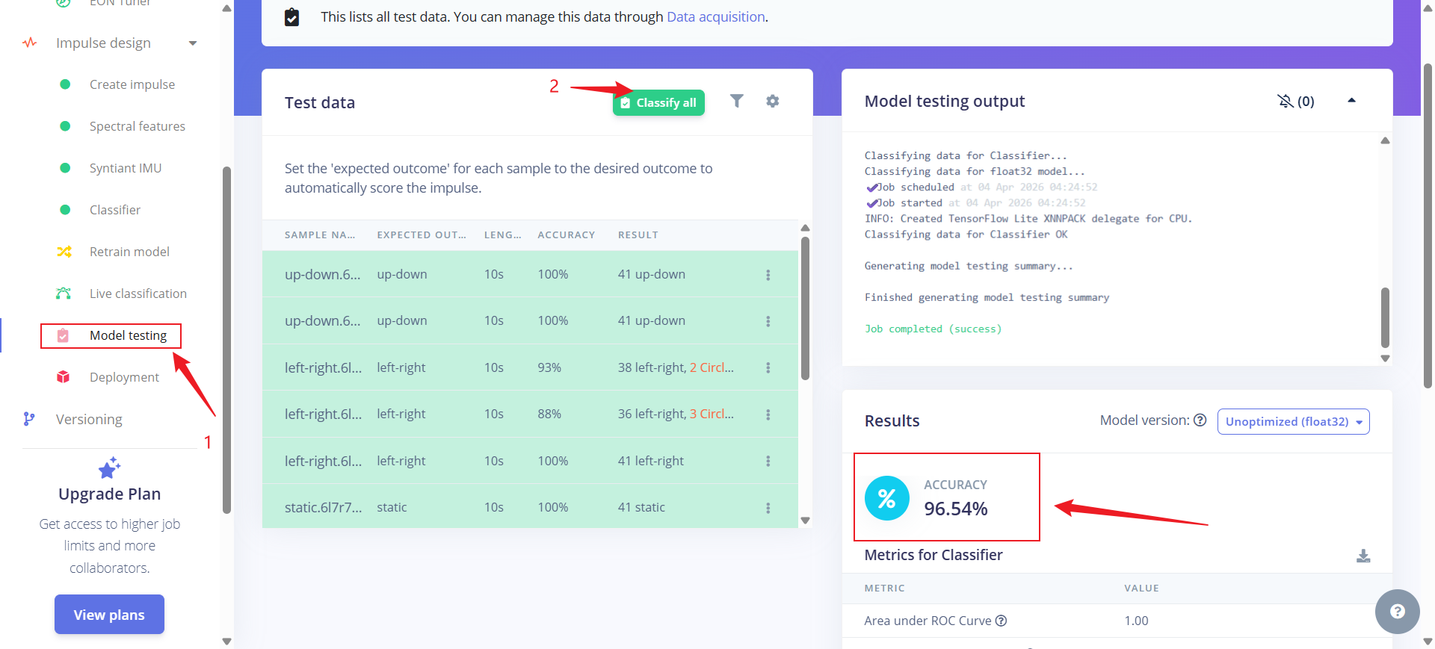Click the Classify all button
This screenshot has height=649, width=1435.
658,103
